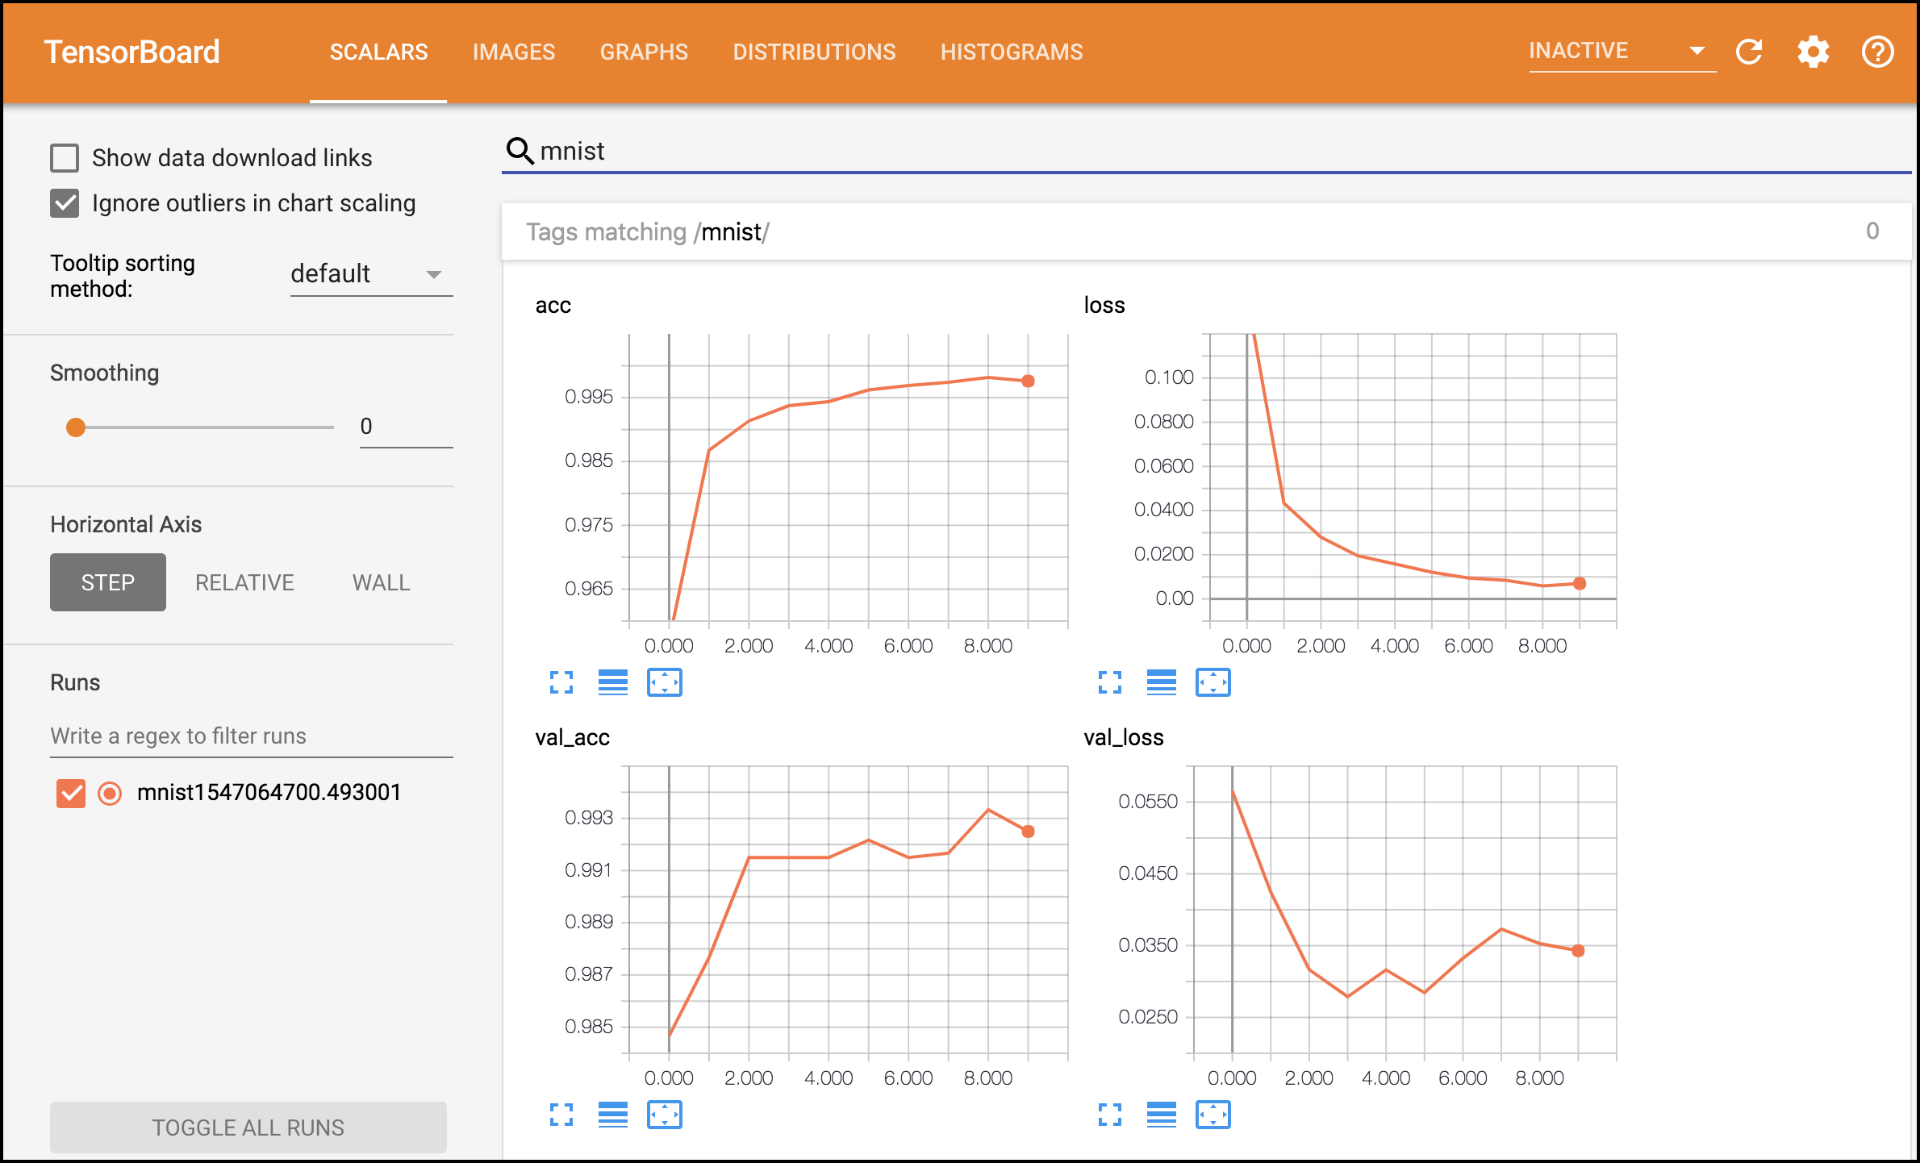Open the INACTIVE plugins dropdown

click(1620, 52)
